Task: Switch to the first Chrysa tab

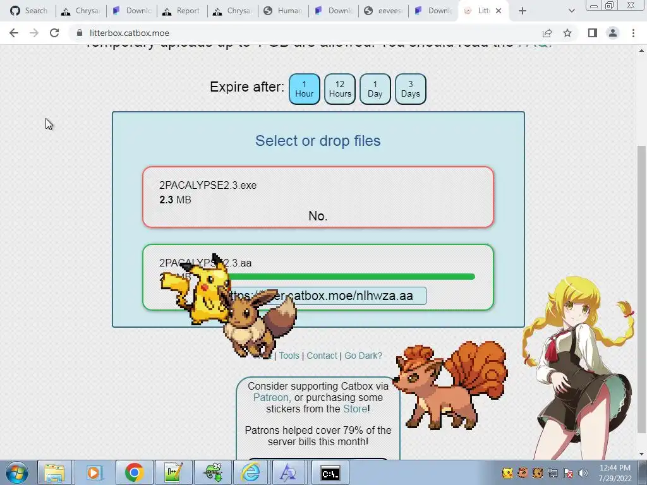Action: pos(81,11)
